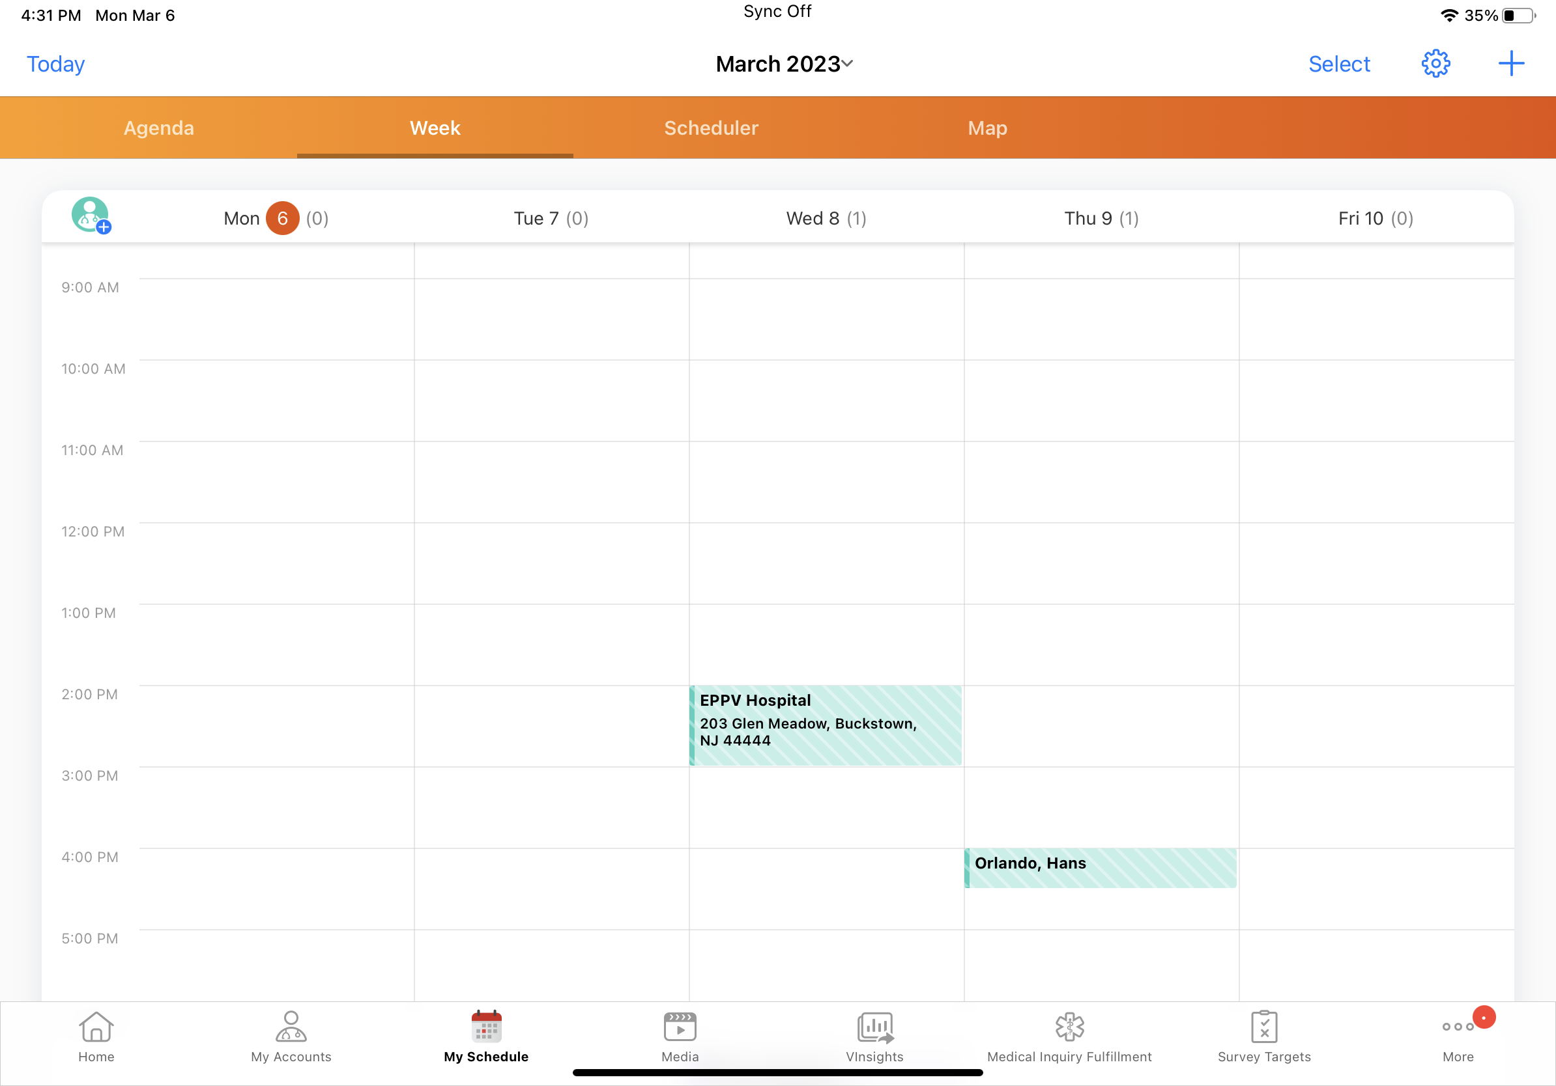The image size is (1556, 1086).
Task: Open the Orlando, Hans call entry
Action: pyautogui.click(x=1101, y=867)
